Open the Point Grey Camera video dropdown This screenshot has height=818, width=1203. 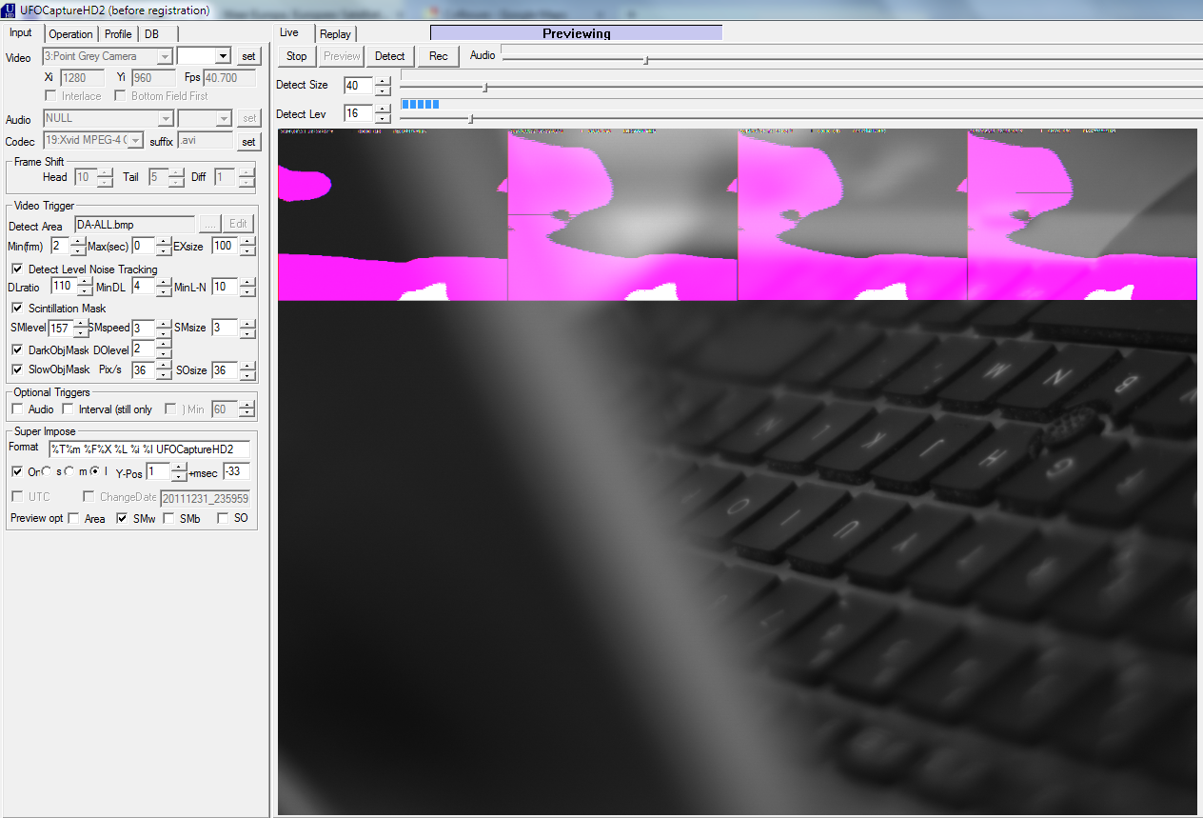click(x=163, y=55)
